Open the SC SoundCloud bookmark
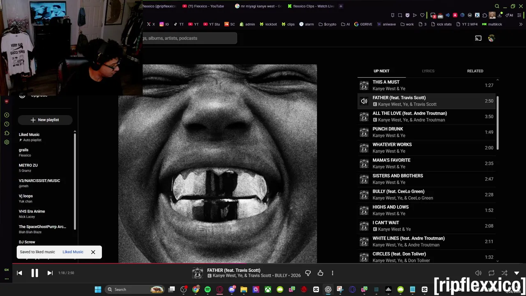Screen dimensions: 526x296 point(230,24)
